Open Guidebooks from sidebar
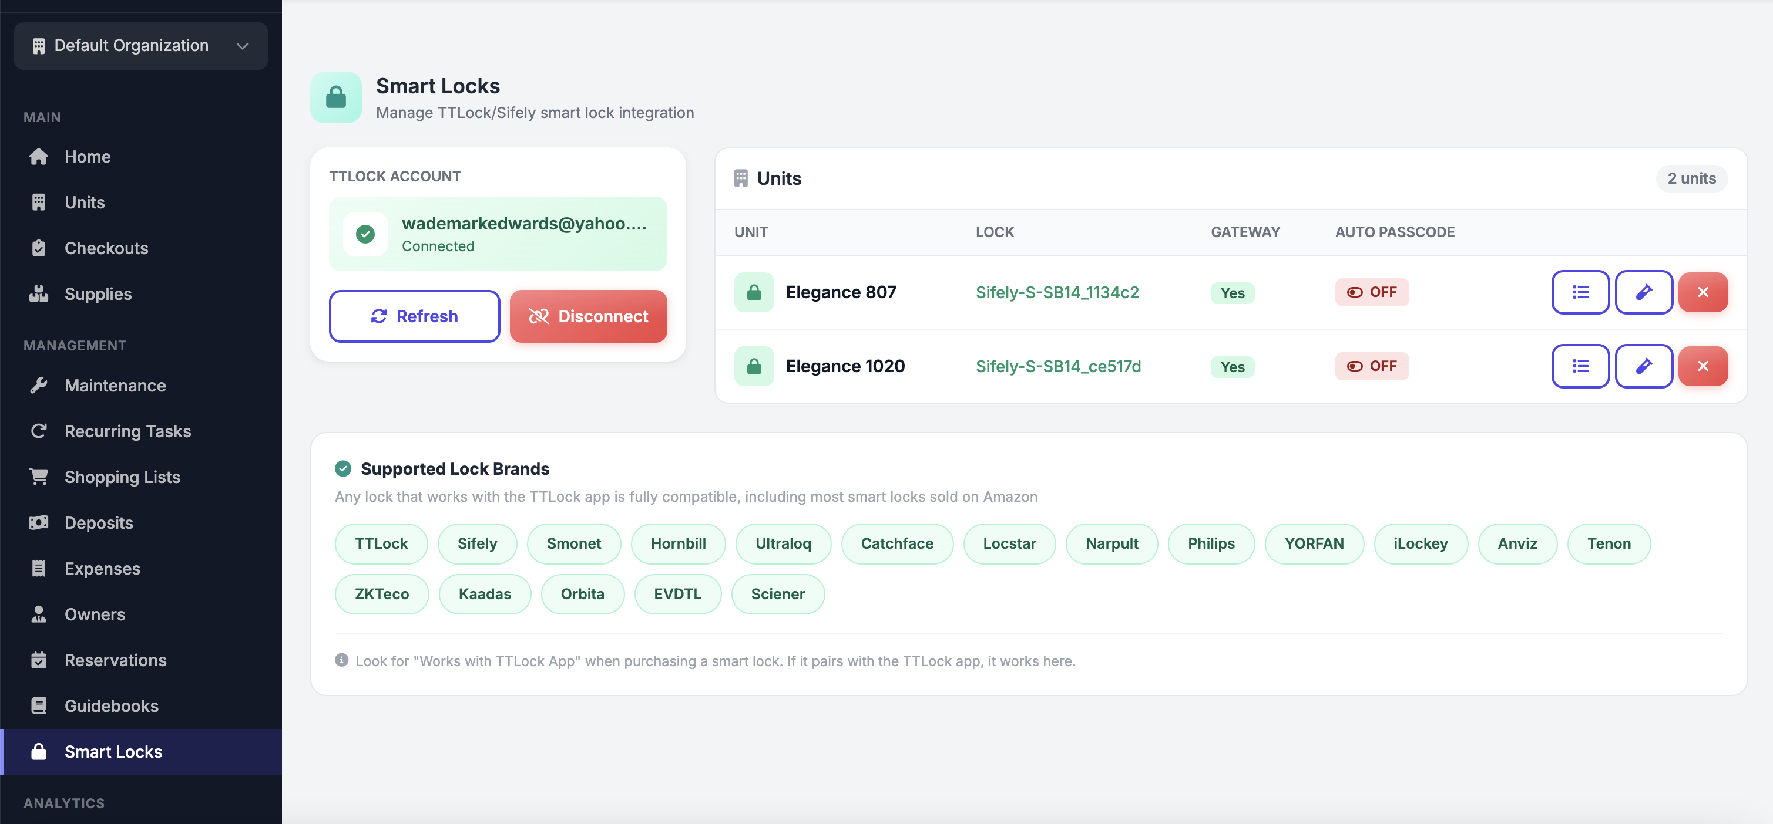The width and height of the screenshot is (1773, 824). click(x=111, y=705)
